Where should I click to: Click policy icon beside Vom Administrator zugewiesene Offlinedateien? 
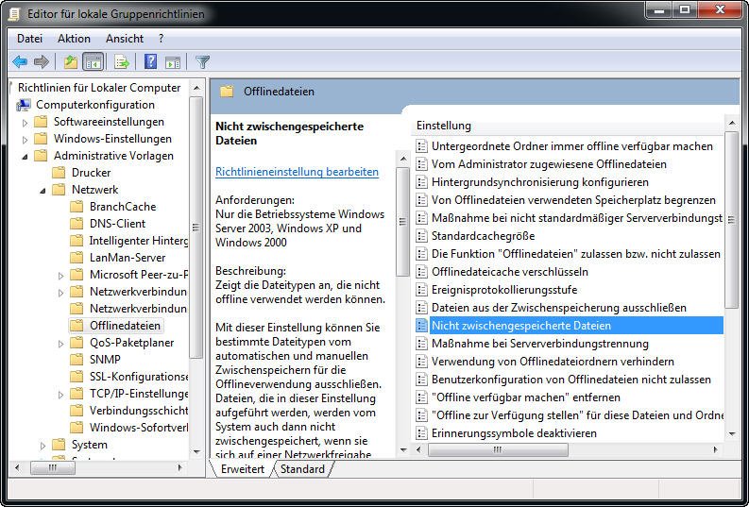click(x=421, y=163)
